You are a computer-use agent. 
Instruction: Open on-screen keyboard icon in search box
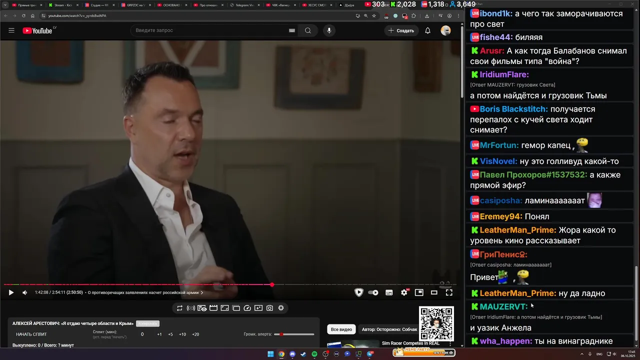[x=292, y=30]
